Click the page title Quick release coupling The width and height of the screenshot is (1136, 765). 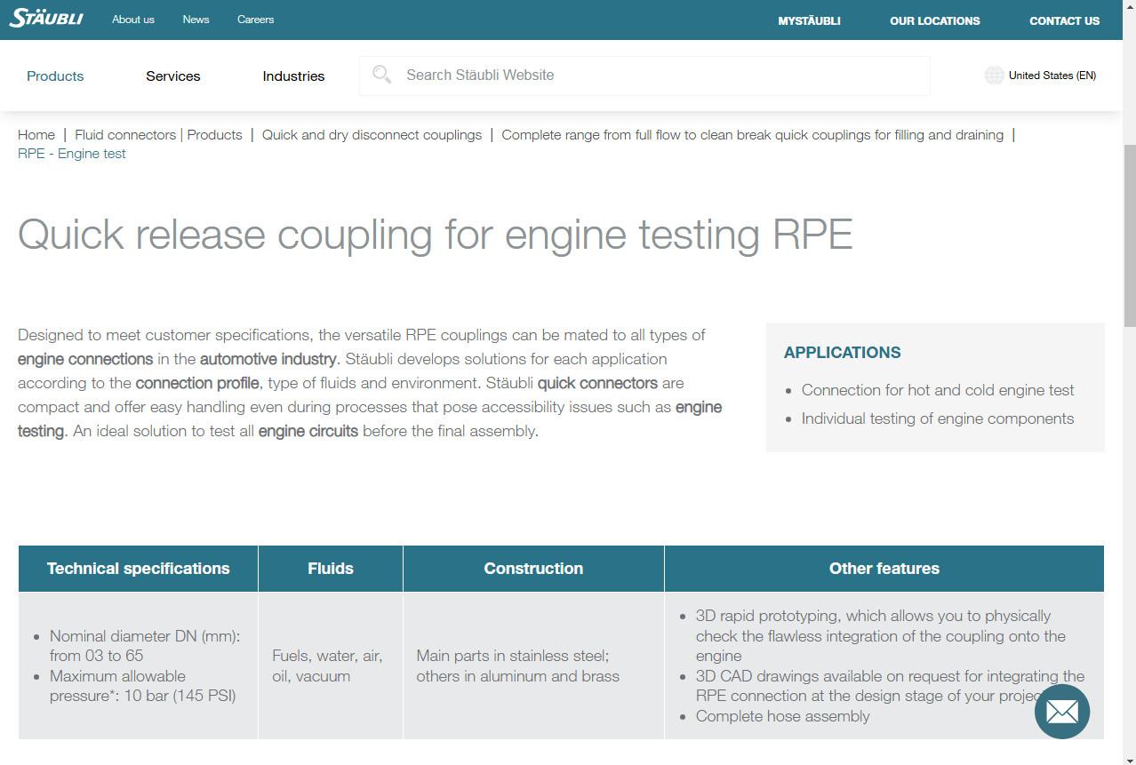[436, 235]
